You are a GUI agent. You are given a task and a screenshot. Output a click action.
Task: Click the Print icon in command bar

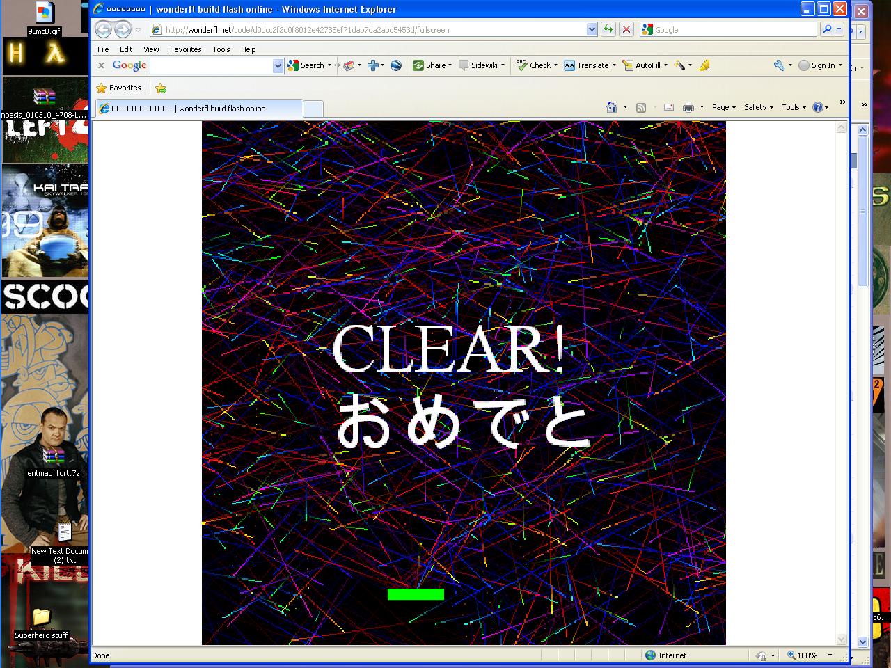coord(688,107)
